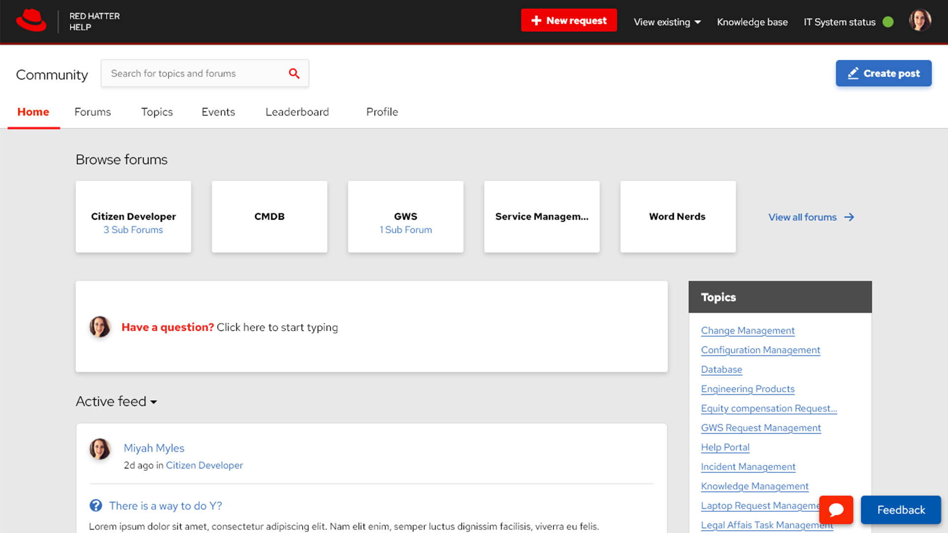This screenshot has width=948, height=533.
Task: Go to the Events tab
Action: (218, 112)
